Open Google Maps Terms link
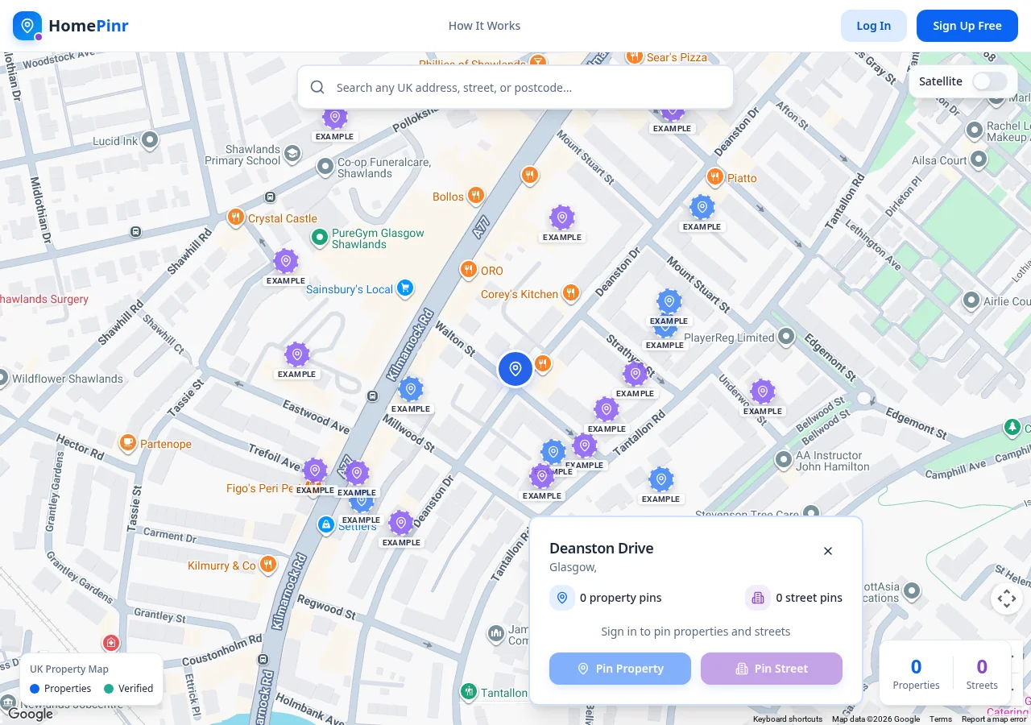 click(940, 719)
